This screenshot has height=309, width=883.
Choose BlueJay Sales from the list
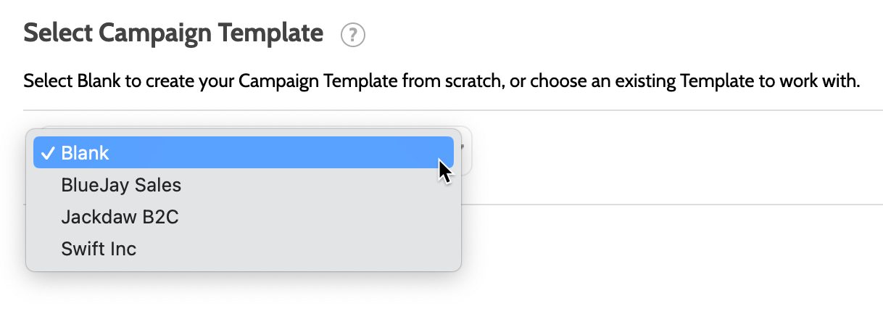pos(121,185)
